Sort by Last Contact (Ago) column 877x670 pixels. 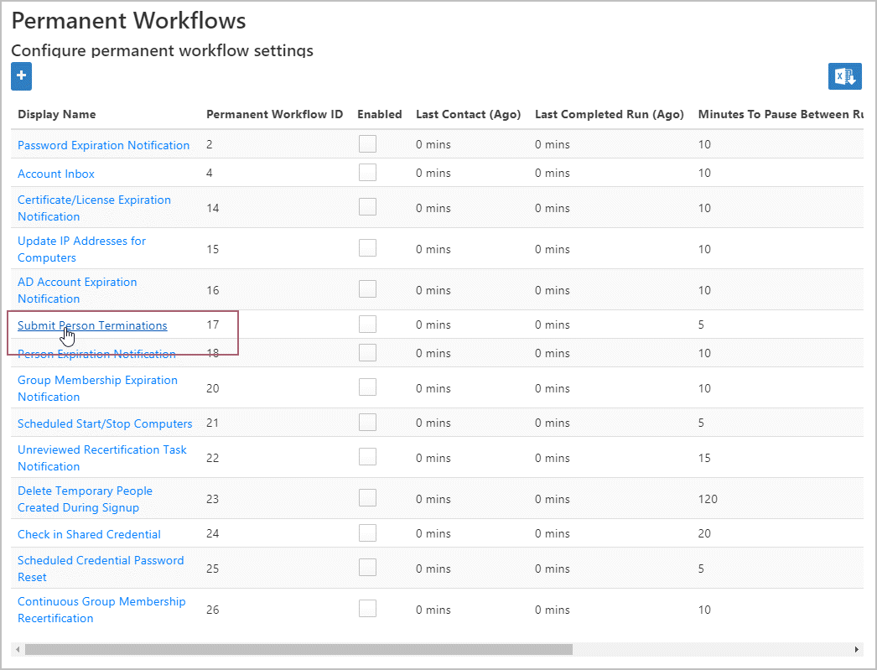[x=468, y=114]
